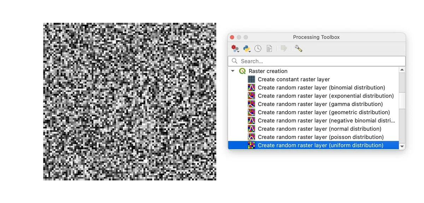Viewport: 424px width, 203px height.
Task: Close the Processing Toolbox window
Action: pos(232,37)
